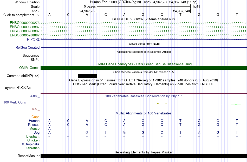Select the dark green OMIM Genes bar

[144, 68]
